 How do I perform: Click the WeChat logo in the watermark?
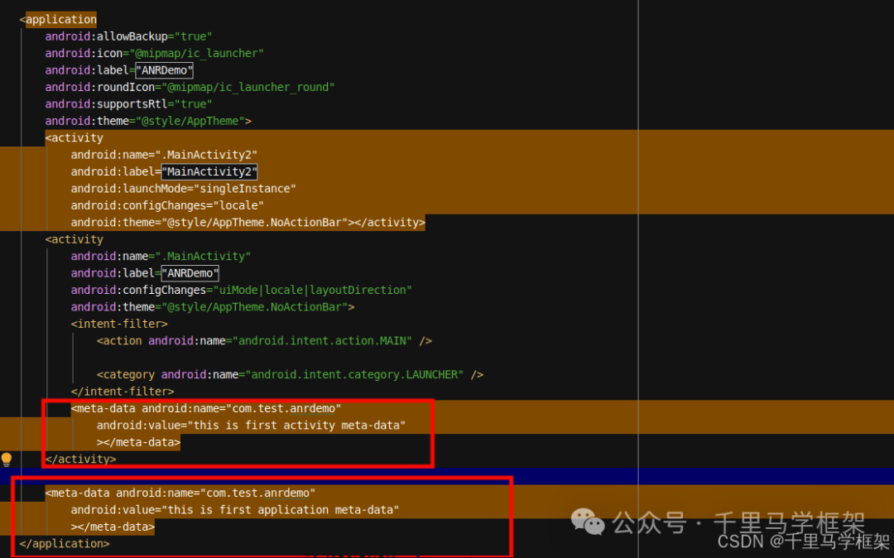(x=589, y=522)
